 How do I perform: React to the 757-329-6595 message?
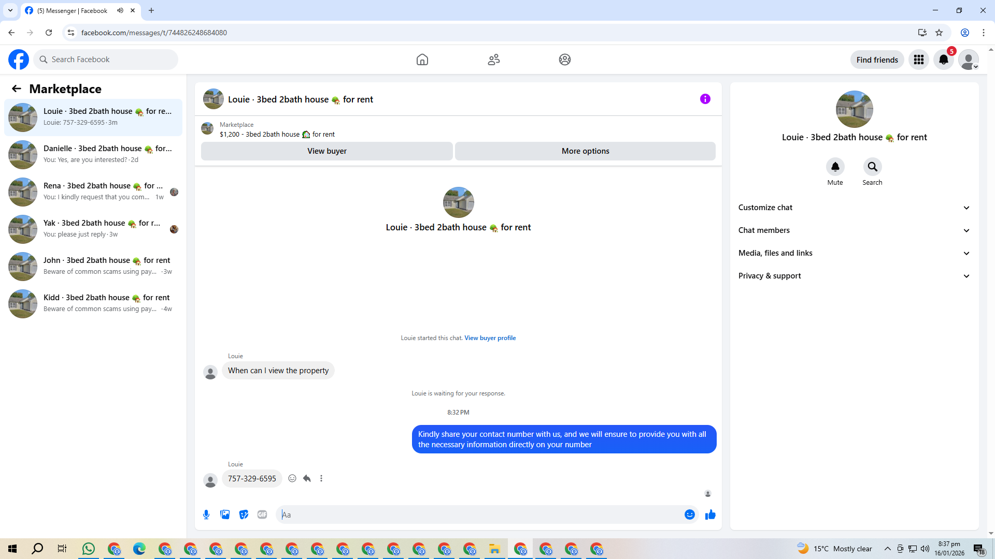pyautogui.click(x=292, y=478)
